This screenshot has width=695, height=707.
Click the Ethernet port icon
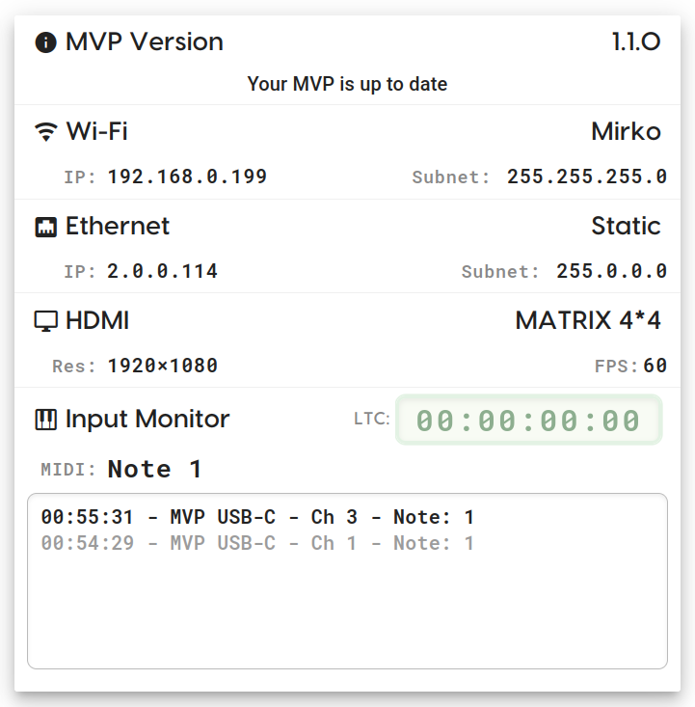45,227
